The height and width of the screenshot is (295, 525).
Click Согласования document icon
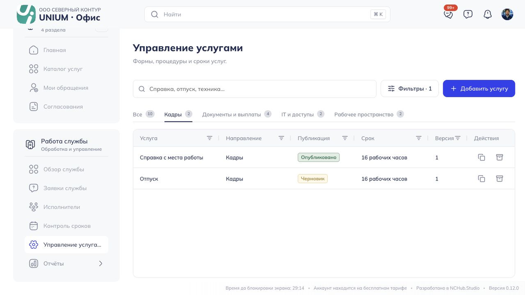(34, 107)
